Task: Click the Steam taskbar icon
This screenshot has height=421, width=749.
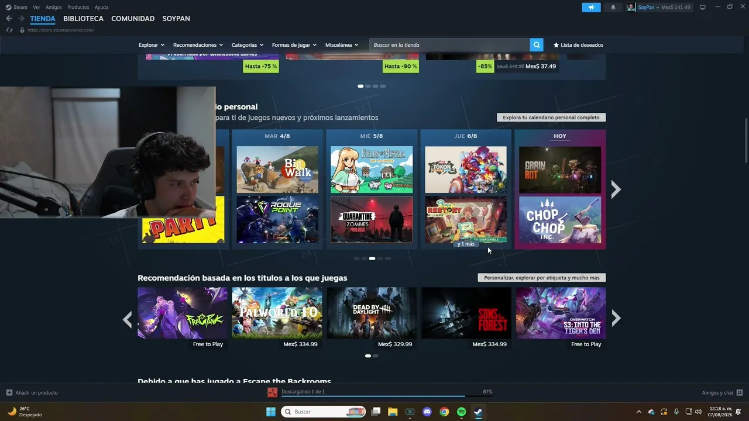Action: tap(478, 412)
